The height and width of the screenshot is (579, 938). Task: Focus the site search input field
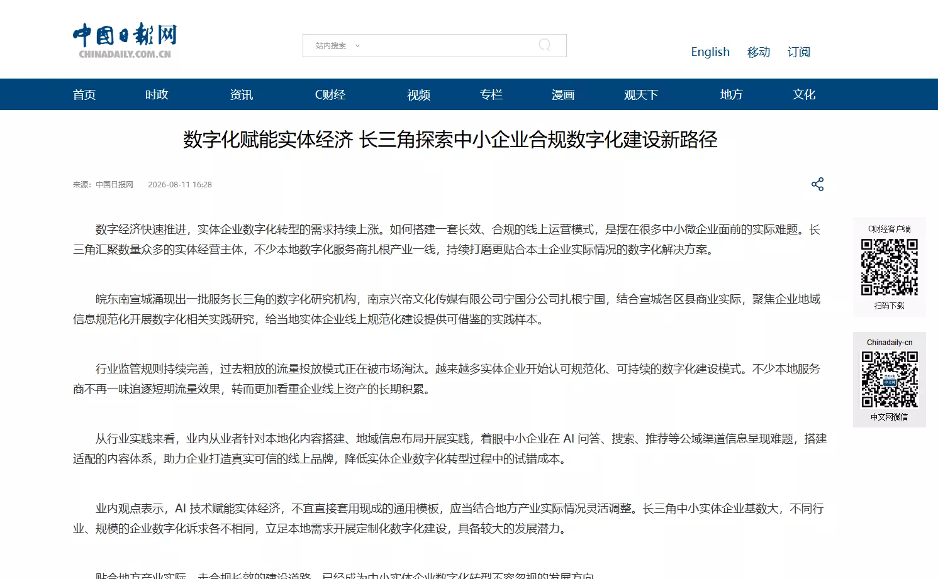(435, 45)
